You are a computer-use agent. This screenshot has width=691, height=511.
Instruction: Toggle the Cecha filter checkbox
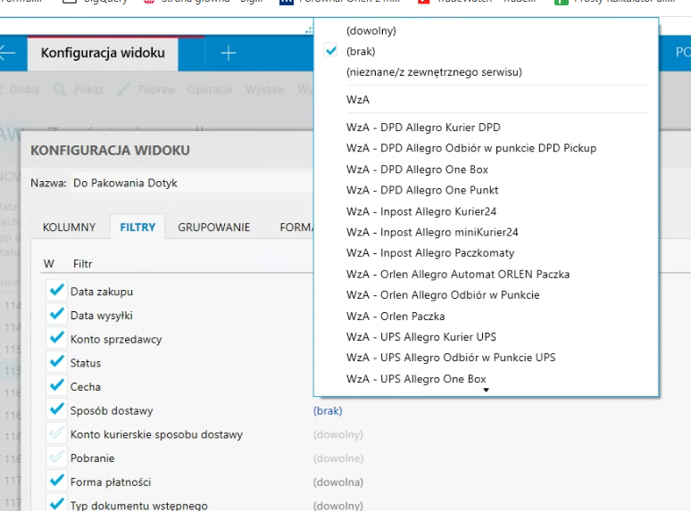click(x=57, y=387)
